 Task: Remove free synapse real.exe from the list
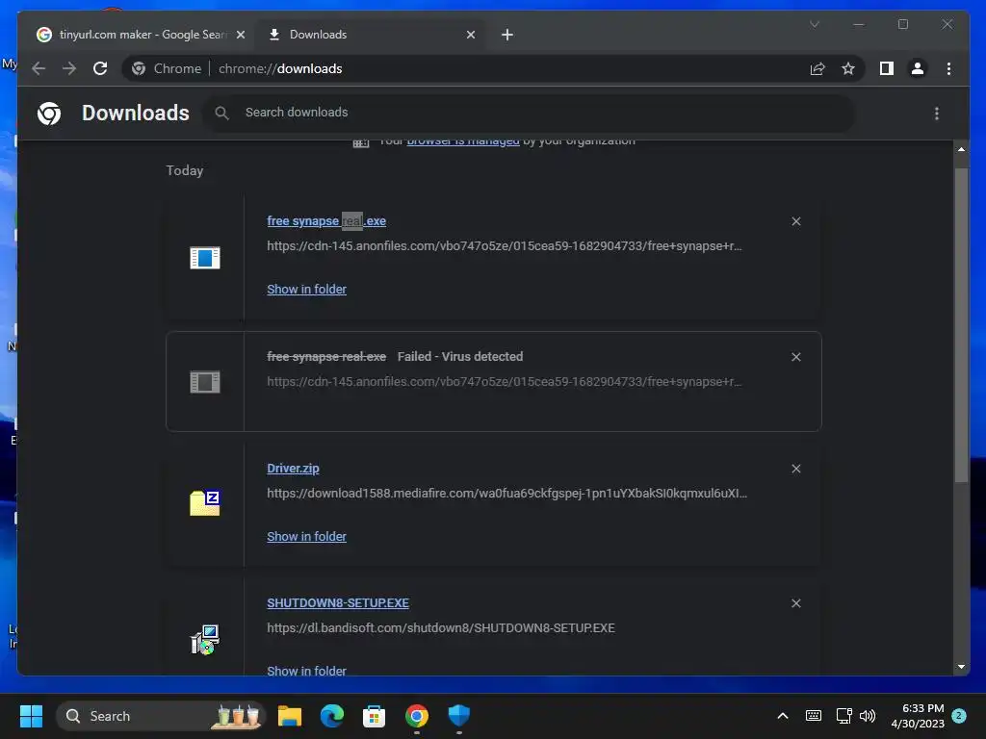click(796, 221)
